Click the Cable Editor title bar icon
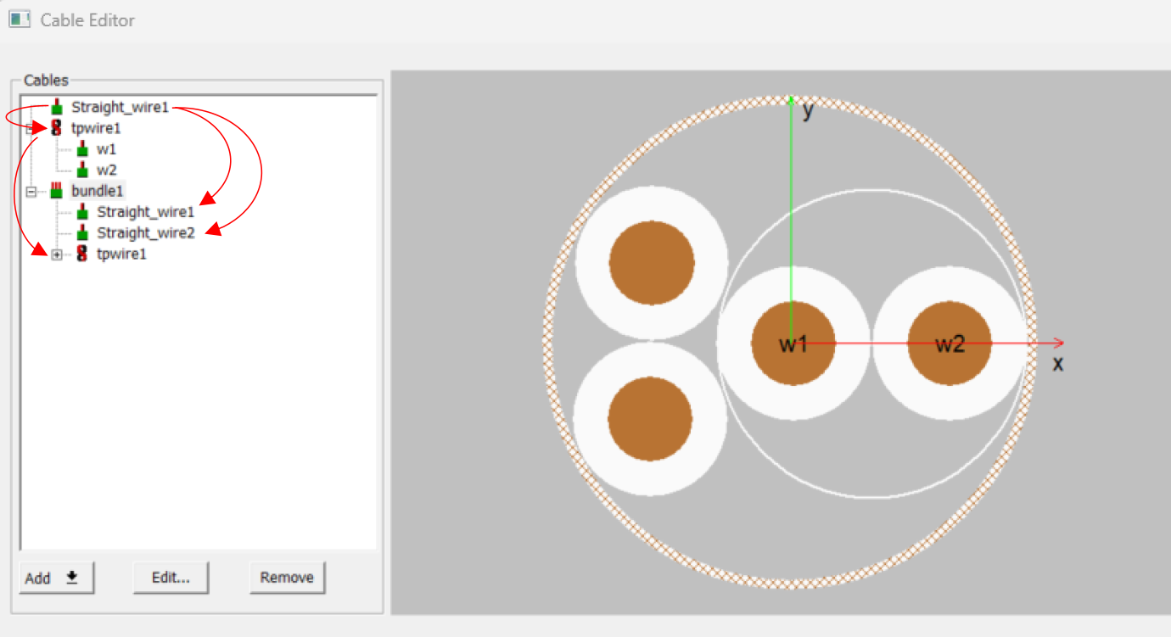This screenshot has height=637, width=1171. 18,19
